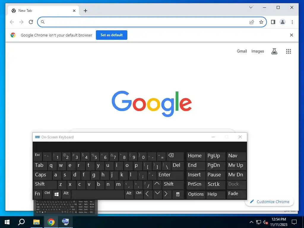Click the space bar on On-Screen Keyboard

click(98, 194)
